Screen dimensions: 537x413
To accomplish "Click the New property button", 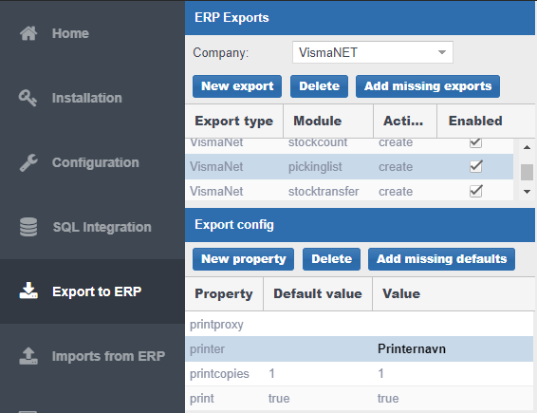I will tap(243, 259).
